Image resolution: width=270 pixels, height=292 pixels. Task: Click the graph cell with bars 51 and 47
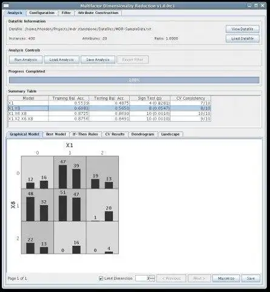[x=70, y=205]
